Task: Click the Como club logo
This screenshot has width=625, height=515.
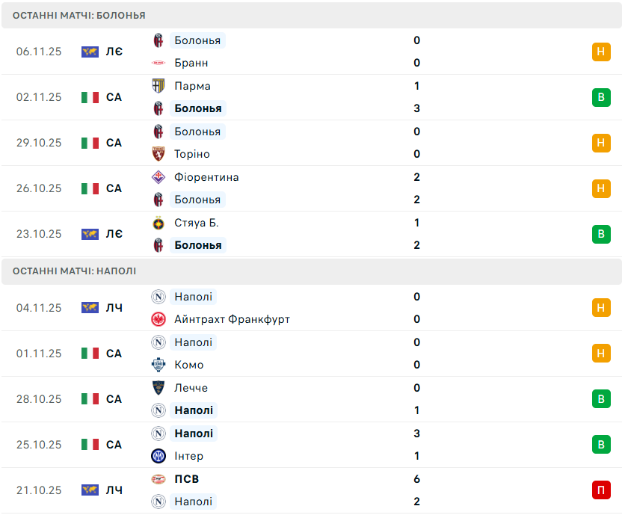Action: coord(158,365)
